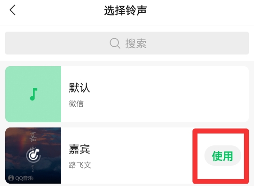The image size is (254, 186).
Task: Play 嘉宾 via the music disc icon
Action: [33, 156]
